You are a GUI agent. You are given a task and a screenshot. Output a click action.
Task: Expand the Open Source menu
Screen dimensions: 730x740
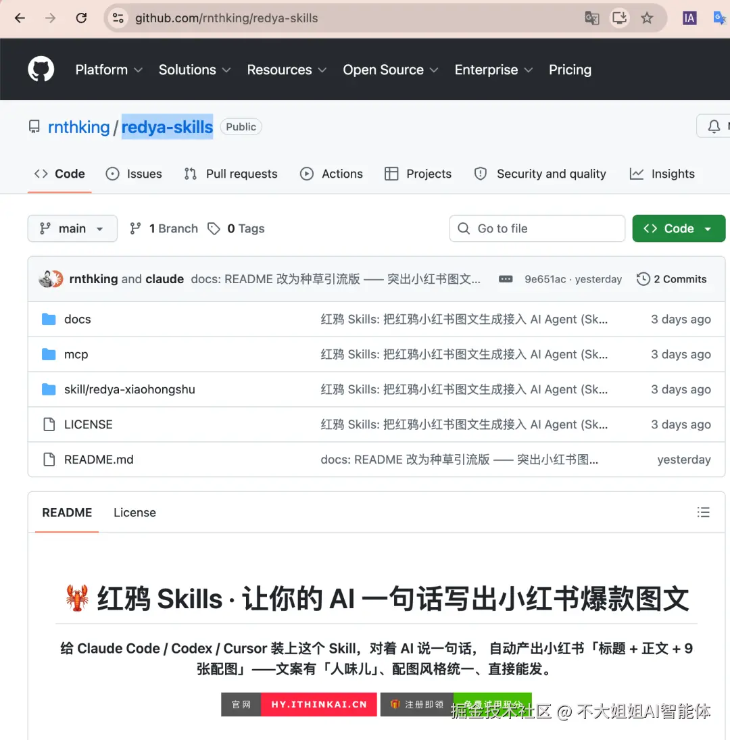(391, 70)
